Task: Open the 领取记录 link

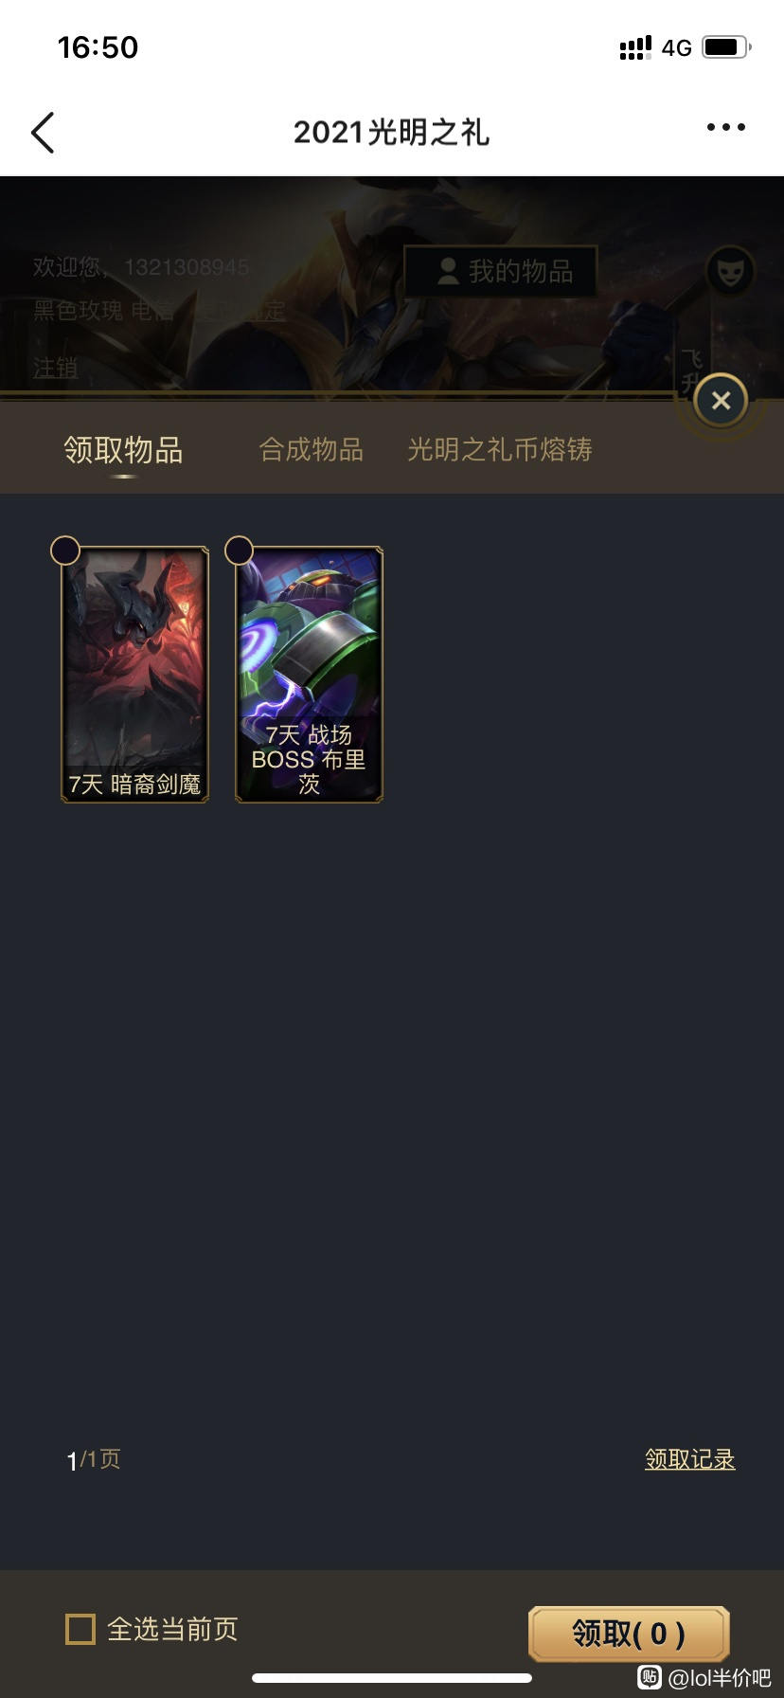Action: (690, 1459)
